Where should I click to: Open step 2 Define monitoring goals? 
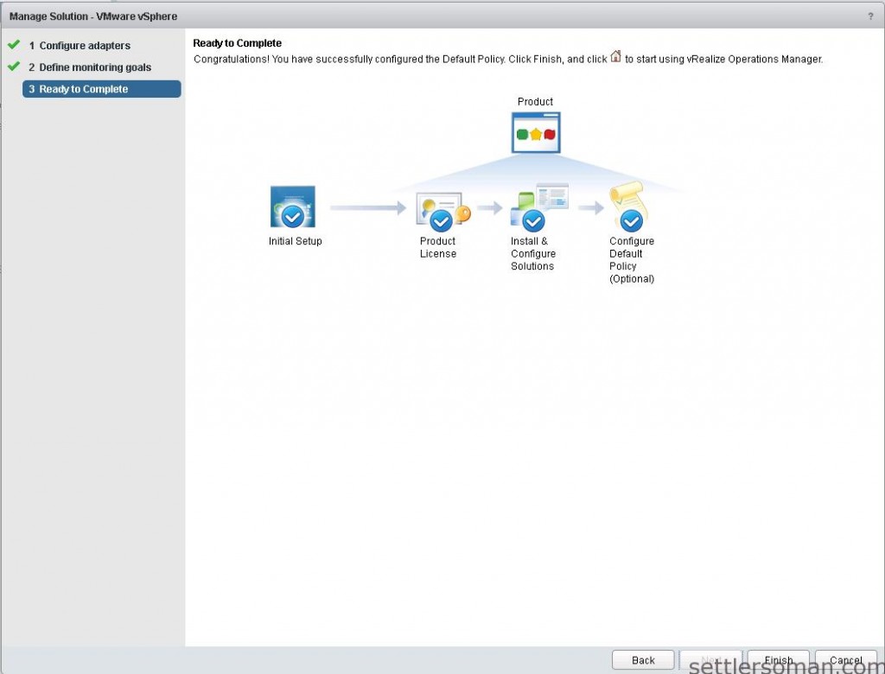(x=95, y=67)
